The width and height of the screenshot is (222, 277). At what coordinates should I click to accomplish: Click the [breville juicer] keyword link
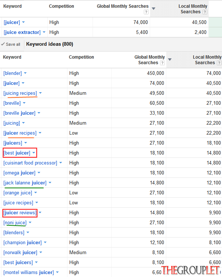coord(20,113)
